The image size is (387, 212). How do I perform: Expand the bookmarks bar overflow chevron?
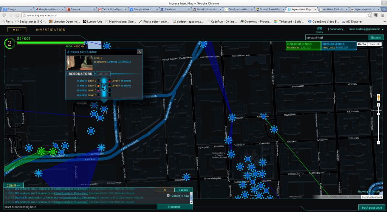tap(384, 22)
